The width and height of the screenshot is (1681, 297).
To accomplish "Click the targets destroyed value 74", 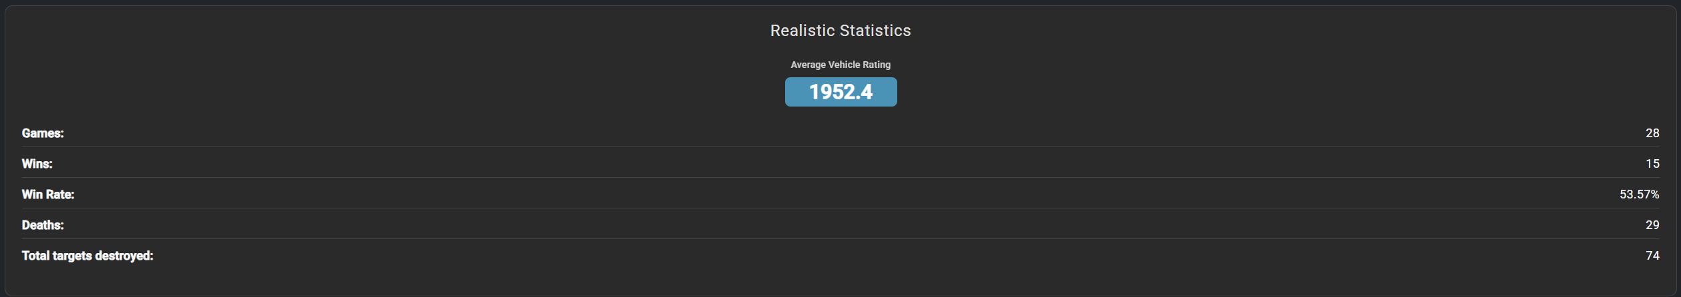I will click(x=1652, y=256).
